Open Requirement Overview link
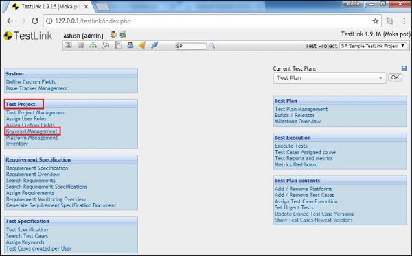Screen dimensions: 412x256 [x=33, y=175]
